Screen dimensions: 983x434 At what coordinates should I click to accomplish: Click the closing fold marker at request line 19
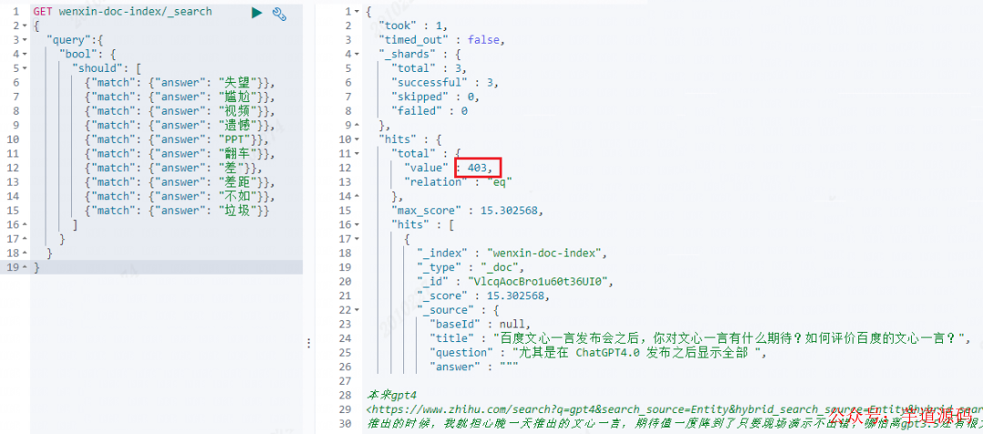click(25, 267)
